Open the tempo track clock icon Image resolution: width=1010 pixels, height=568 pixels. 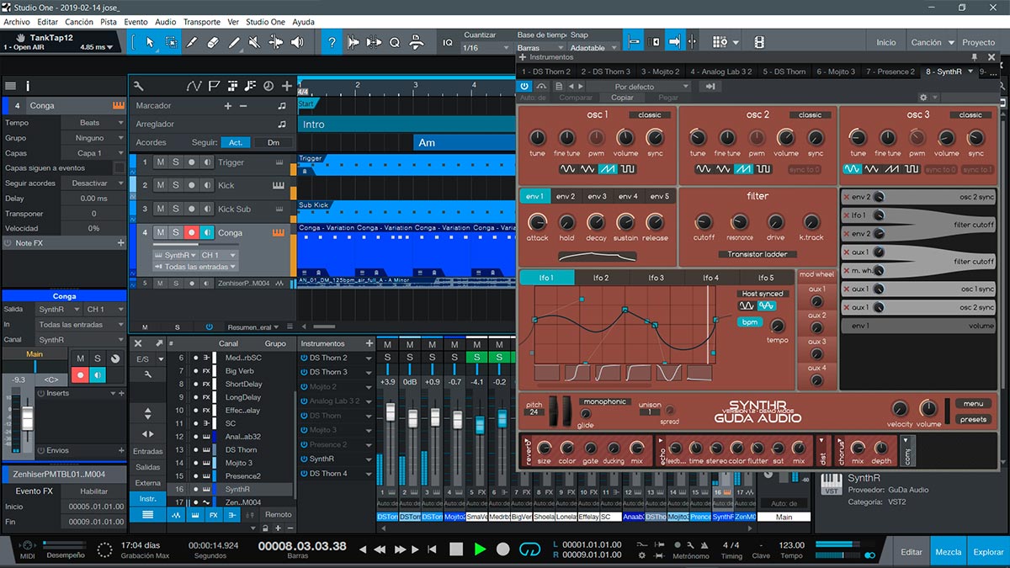coord(268,86)
